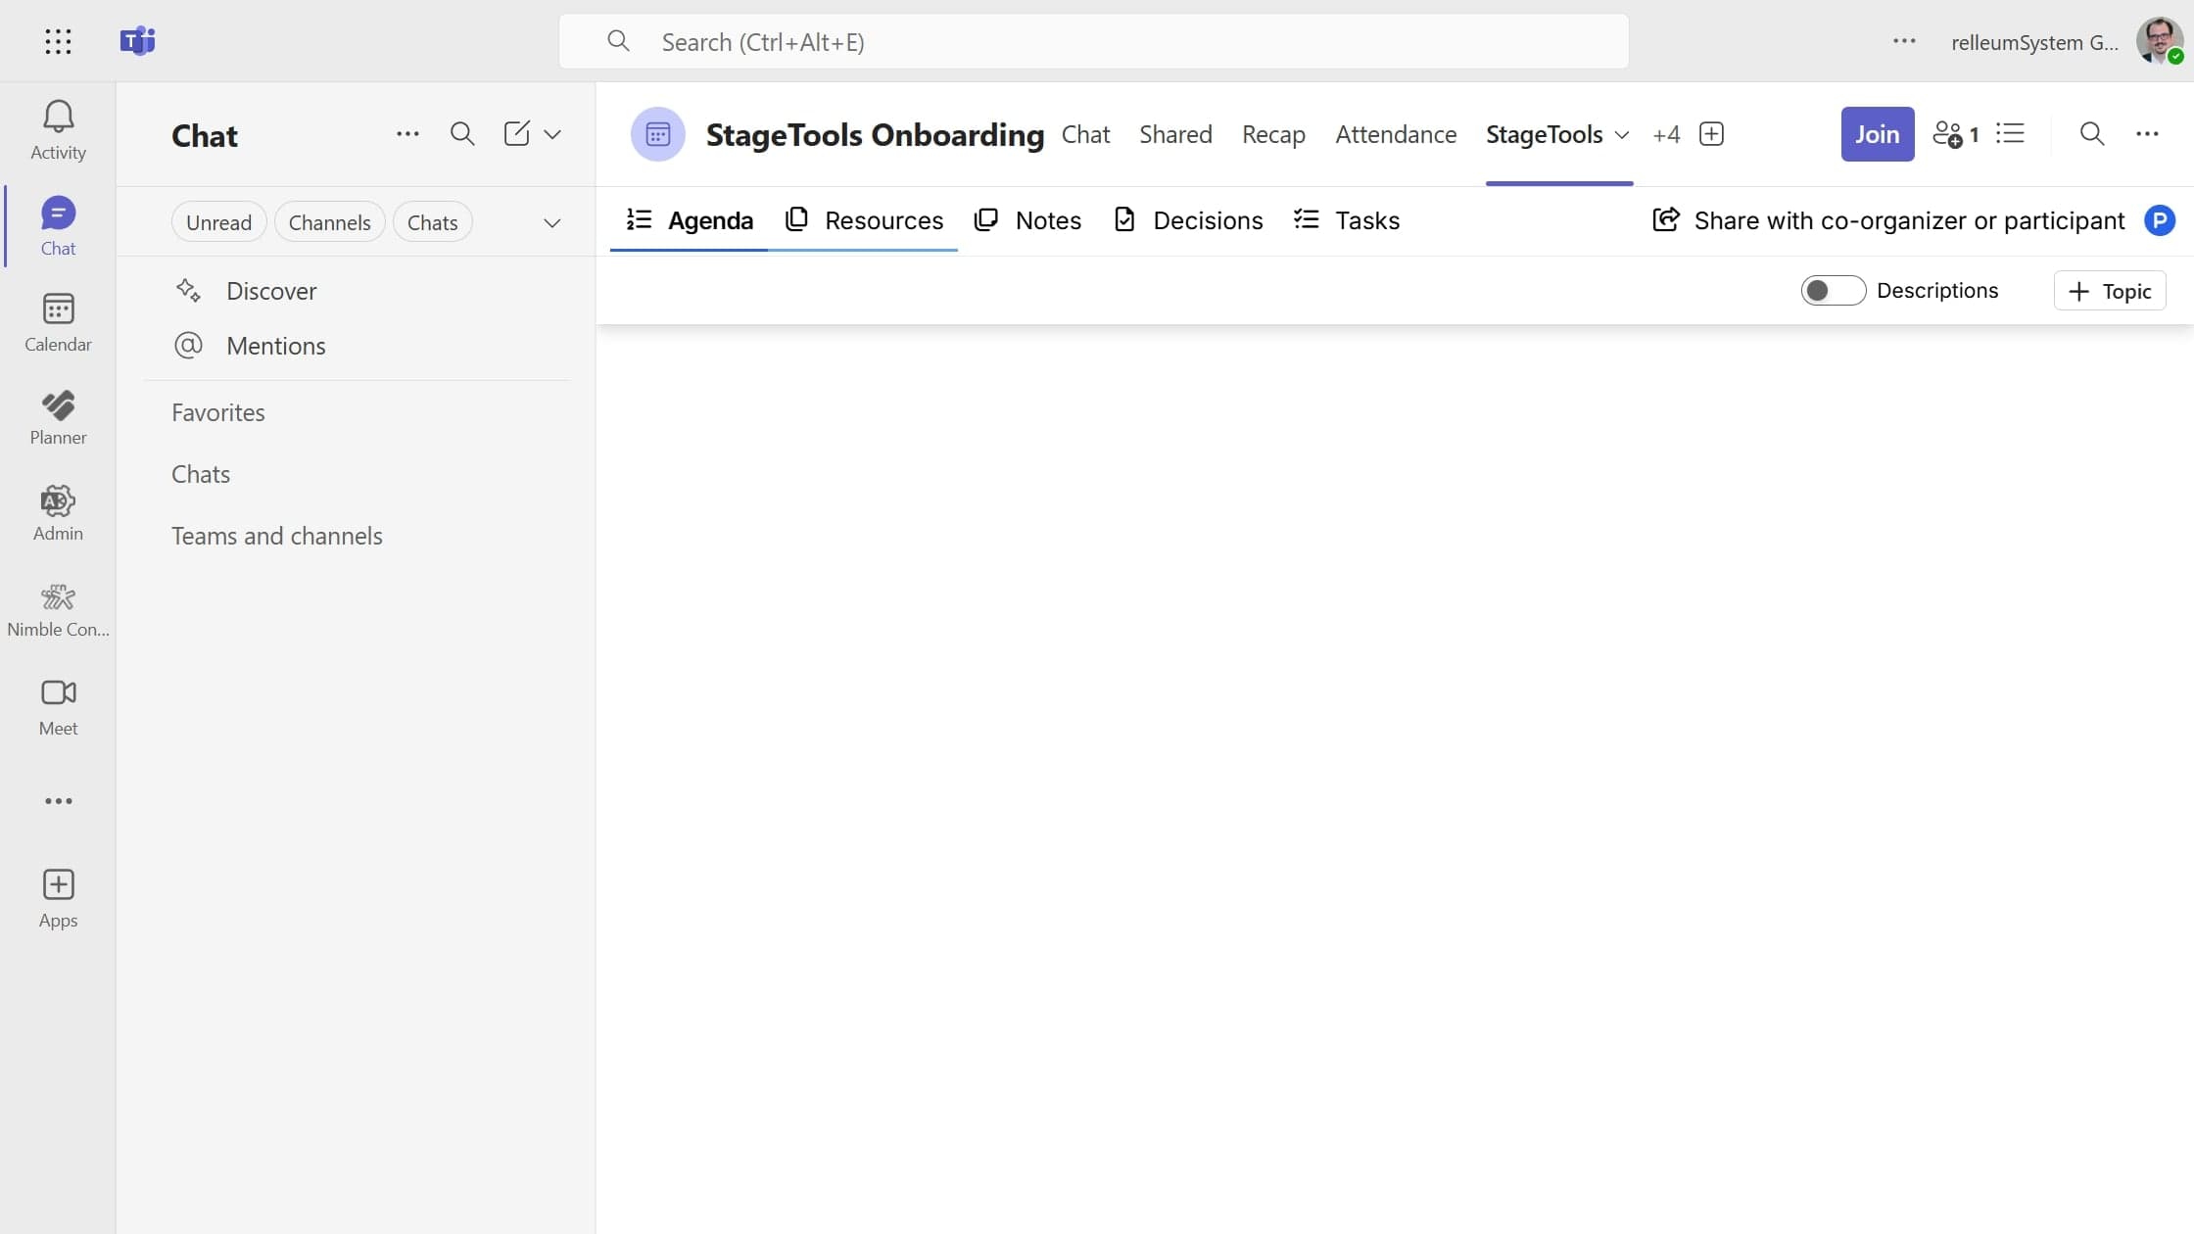Search within the Chat list pane
Viewport: 2194px width, 1234px height.
tap(462, 134)
